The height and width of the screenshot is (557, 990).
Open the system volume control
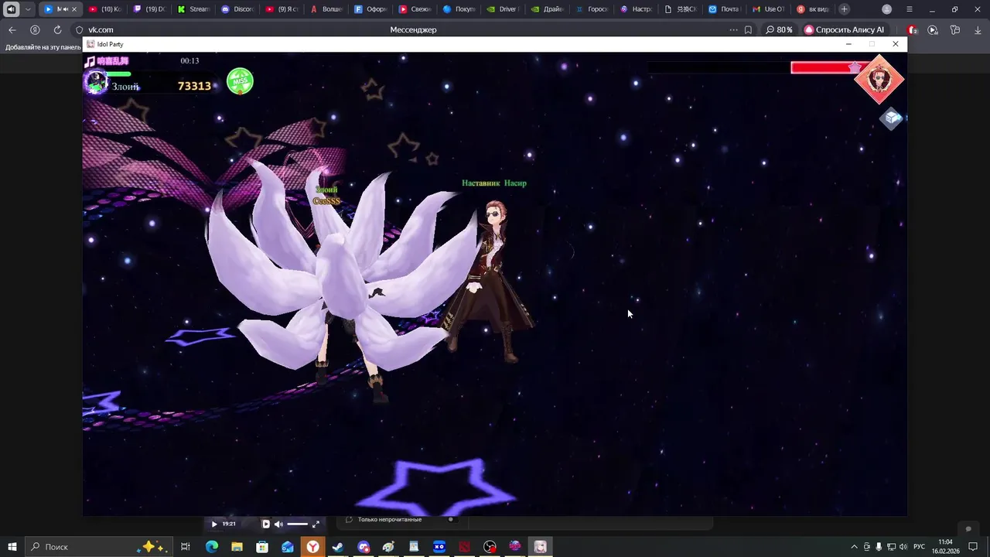903,547
